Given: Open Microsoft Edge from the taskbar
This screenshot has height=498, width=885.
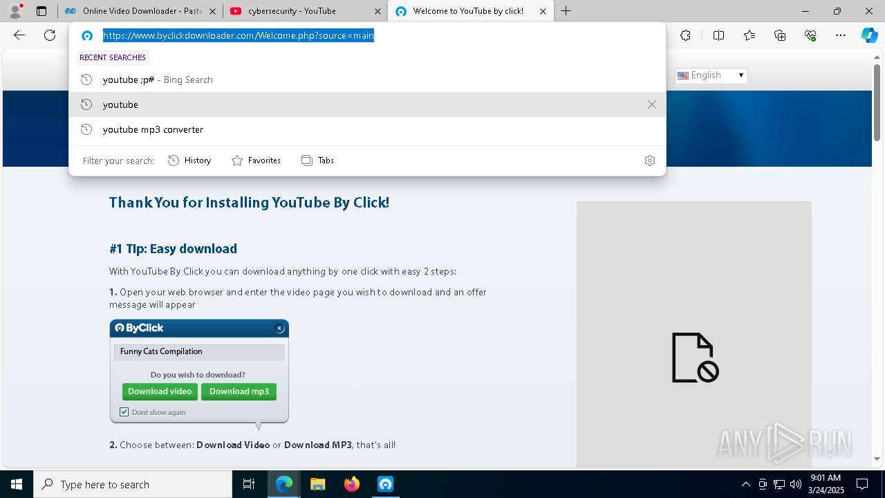Looking at the screenshot, I should [x=284, y=484].
